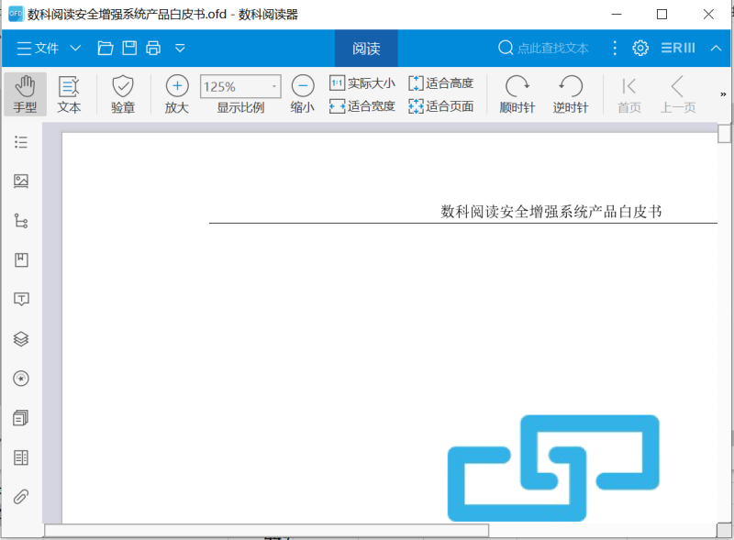Image resolution: width=734 pixels, height=540 pixels.
Task: Expand the toolbar overflow arrows
Action: tap(723, 94)
